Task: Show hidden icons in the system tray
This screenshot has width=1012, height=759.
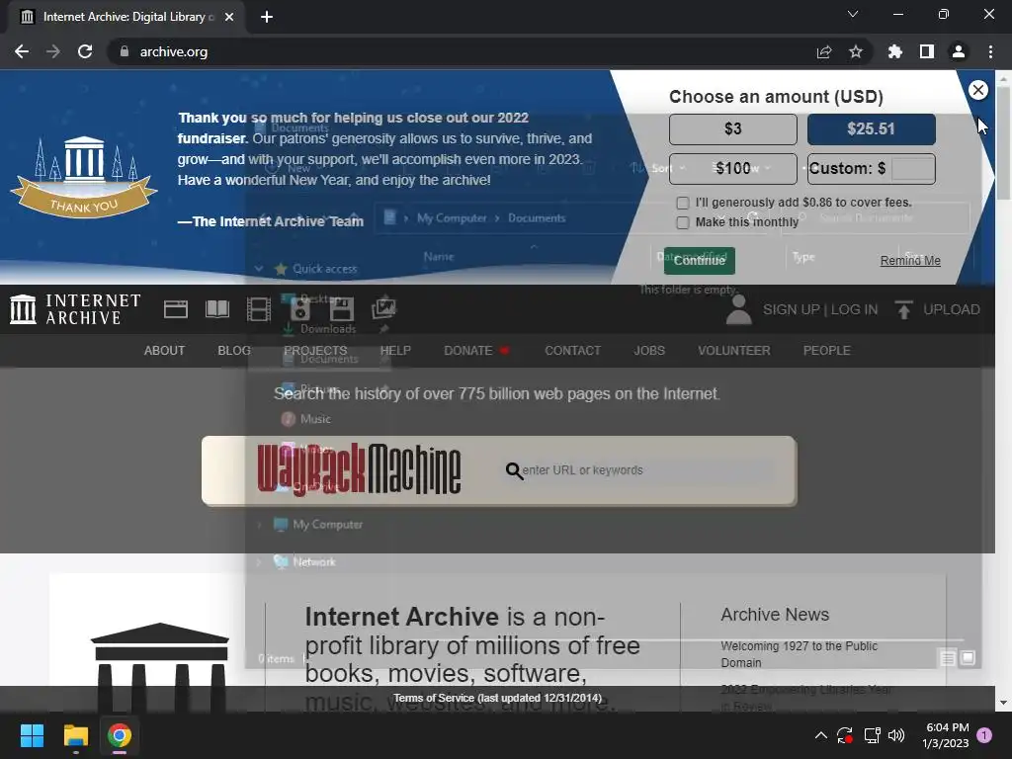Action: point(821,735)
